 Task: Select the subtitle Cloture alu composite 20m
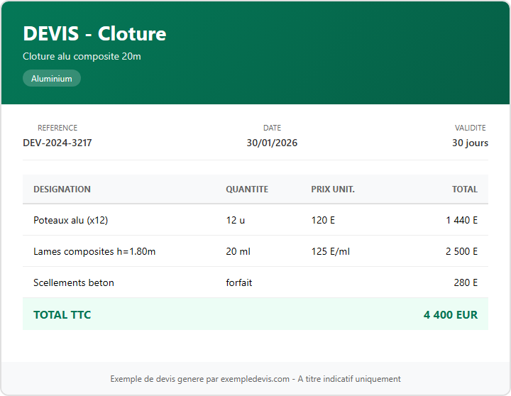pyautogui.click(x=82, y=56)
